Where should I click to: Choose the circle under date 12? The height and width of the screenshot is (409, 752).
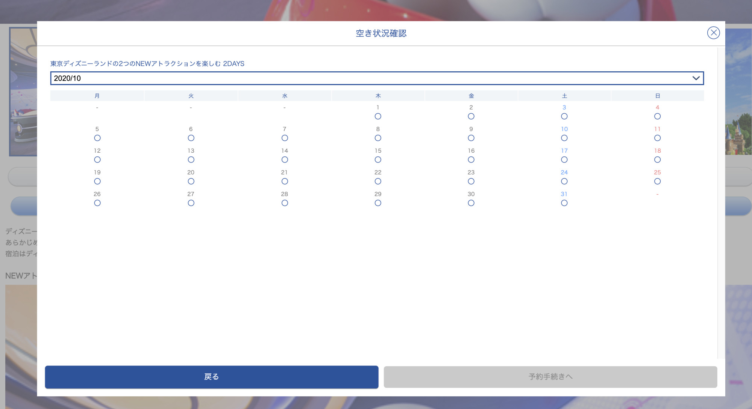pyautogui.click(x=97, y=160)
